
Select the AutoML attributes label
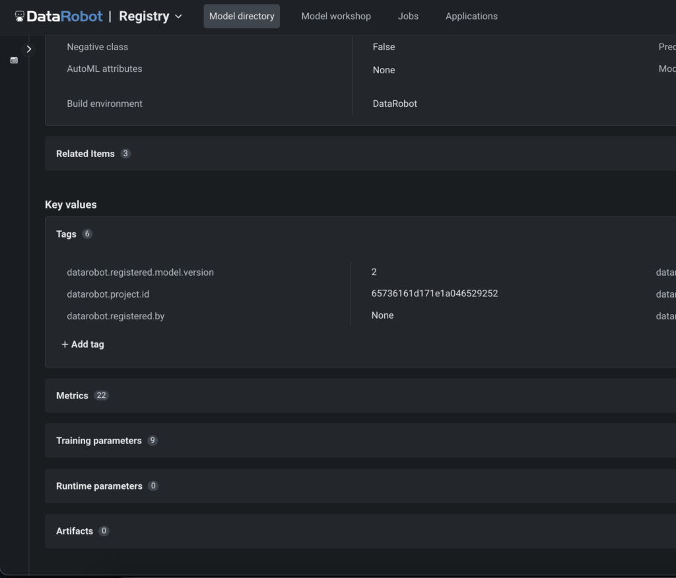[104, 69]
